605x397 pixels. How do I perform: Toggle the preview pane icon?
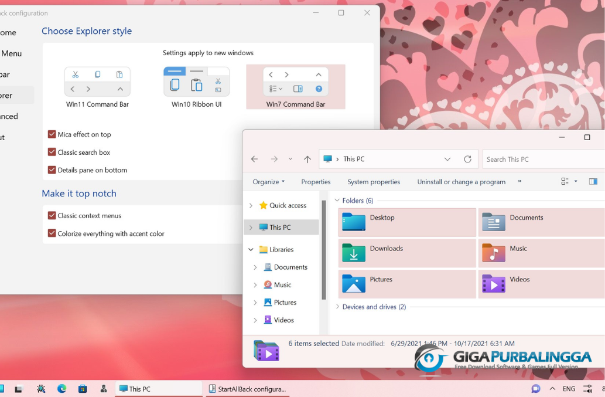(593, 182)
